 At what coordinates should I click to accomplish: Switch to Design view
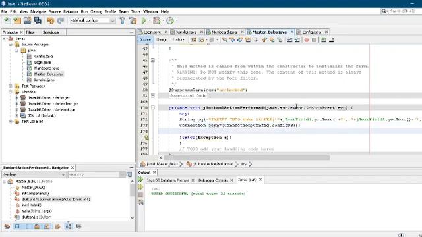pos(162,39)
